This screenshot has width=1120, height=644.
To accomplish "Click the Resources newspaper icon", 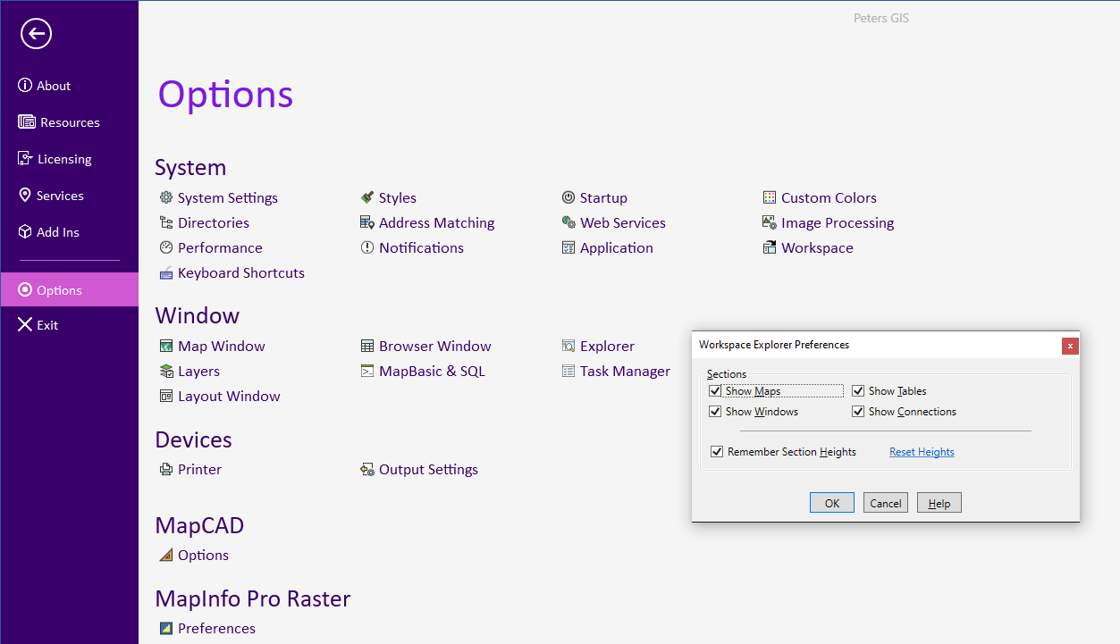I will [27, 122].
